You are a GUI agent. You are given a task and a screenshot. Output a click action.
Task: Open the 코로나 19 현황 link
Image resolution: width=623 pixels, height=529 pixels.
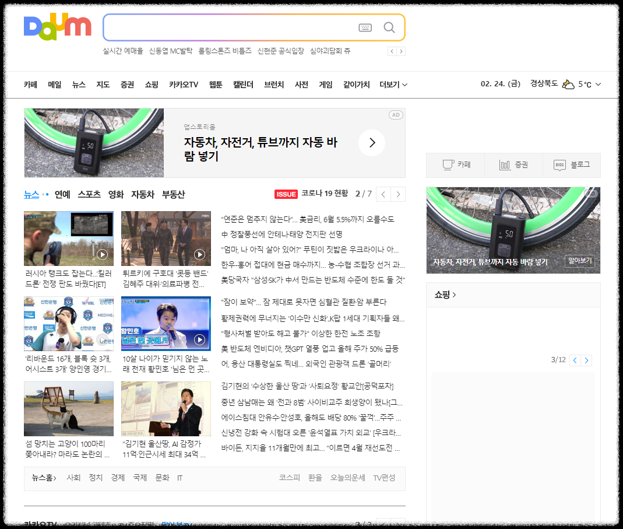tap(325, 193)
